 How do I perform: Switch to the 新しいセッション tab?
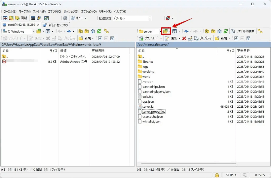tap(56, 25)
